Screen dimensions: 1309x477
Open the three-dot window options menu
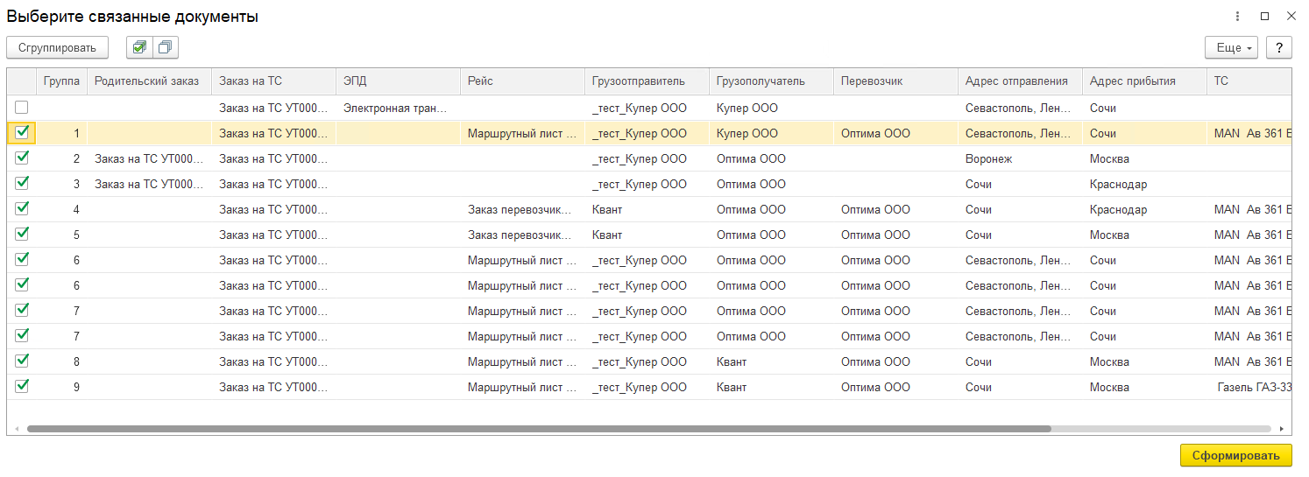click(x=1237, y=17)
